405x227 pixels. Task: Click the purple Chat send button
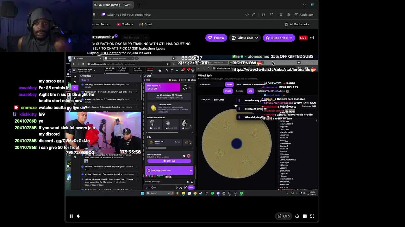click(191, 188)
